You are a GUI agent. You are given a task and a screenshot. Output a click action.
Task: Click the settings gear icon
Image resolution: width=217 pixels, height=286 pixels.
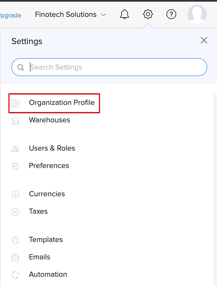pyautogui.click(x=148, y=14)
